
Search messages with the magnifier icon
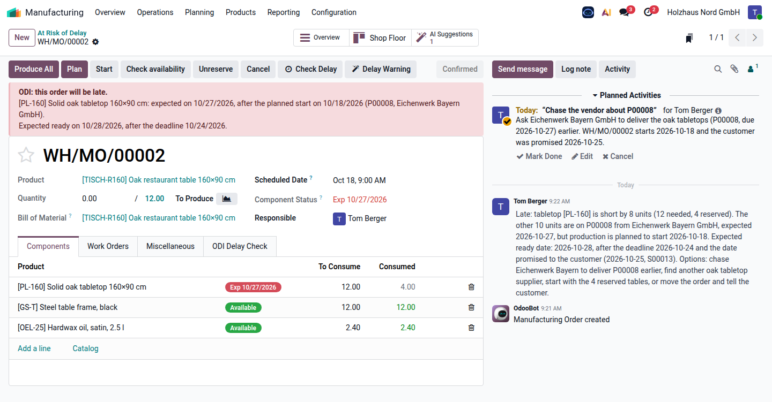tap(718, 69)
